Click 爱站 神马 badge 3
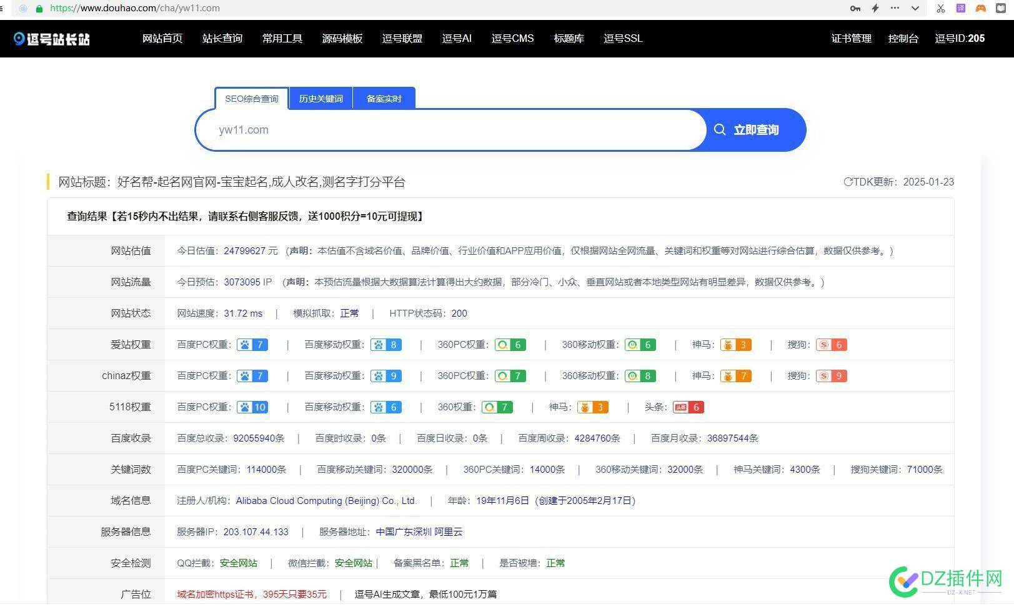 pyautogui.click(x=735, y=345)
